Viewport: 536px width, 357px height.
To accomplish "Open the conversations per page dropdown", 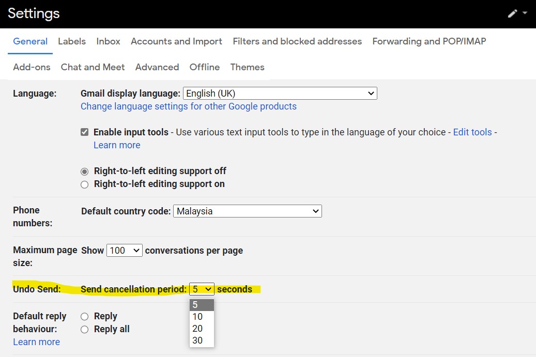I will coord(124,251).
